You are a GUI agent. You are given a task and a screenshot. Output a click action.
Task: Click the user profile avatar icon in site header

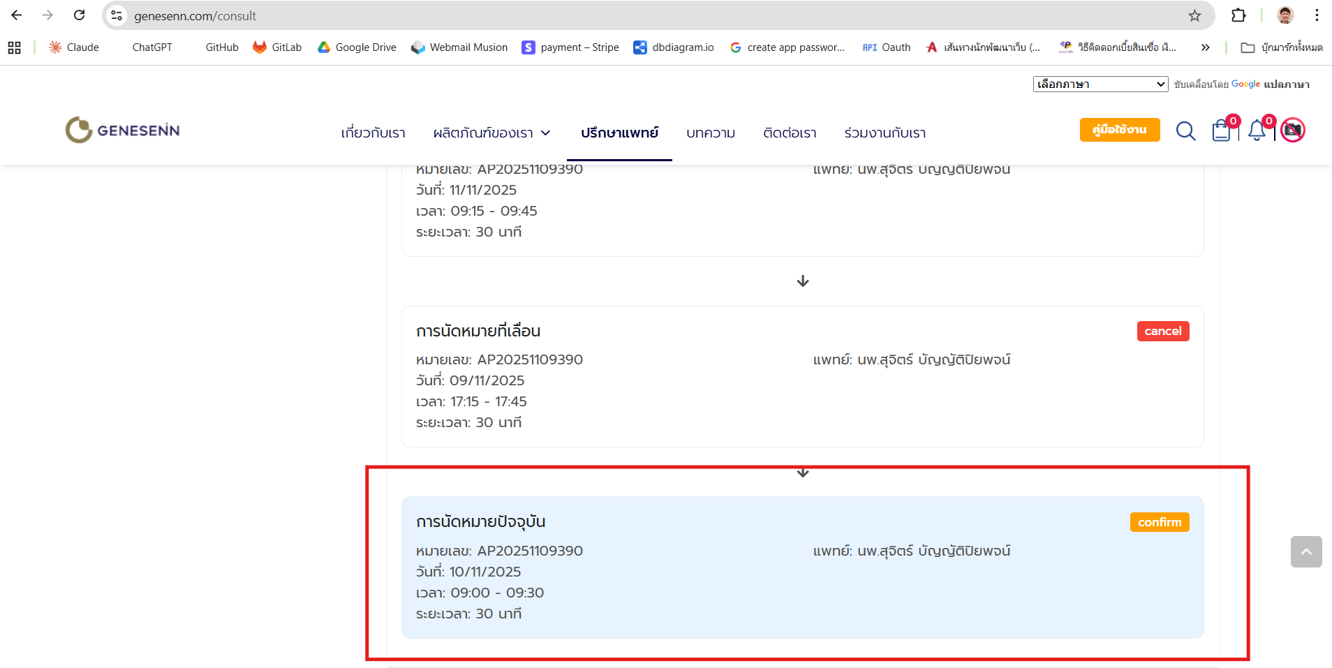[1293, 131]
